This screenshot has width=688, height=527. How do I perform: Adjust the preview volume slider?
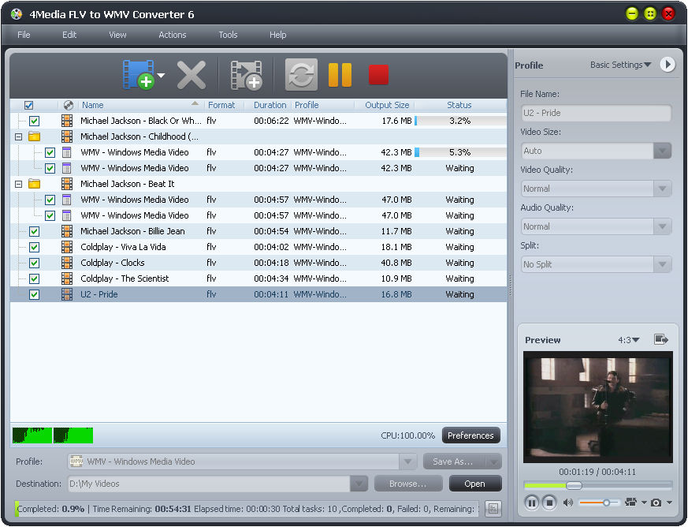[599, 503]
